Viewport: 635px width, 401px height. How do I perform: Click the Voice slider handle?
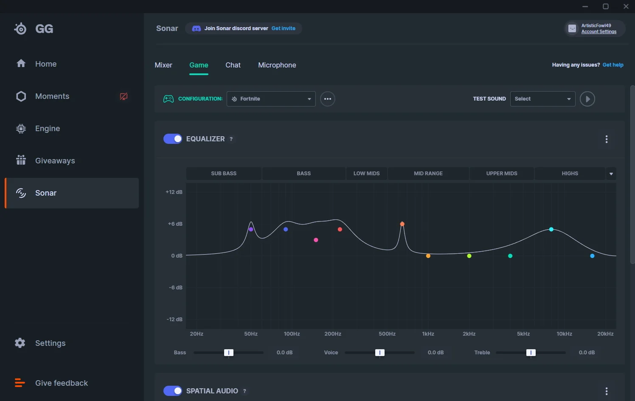pos(380,353)
